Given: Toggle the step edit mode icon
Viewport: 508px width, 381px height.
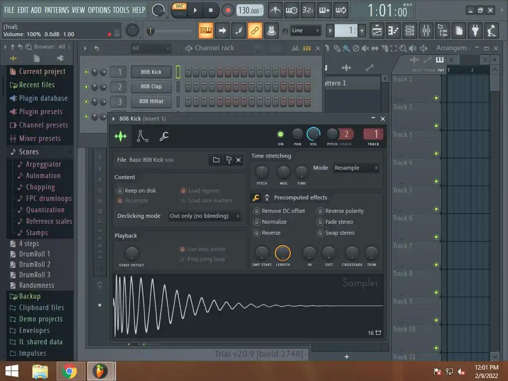Looking at the screenshot, I should coord(239,31).
